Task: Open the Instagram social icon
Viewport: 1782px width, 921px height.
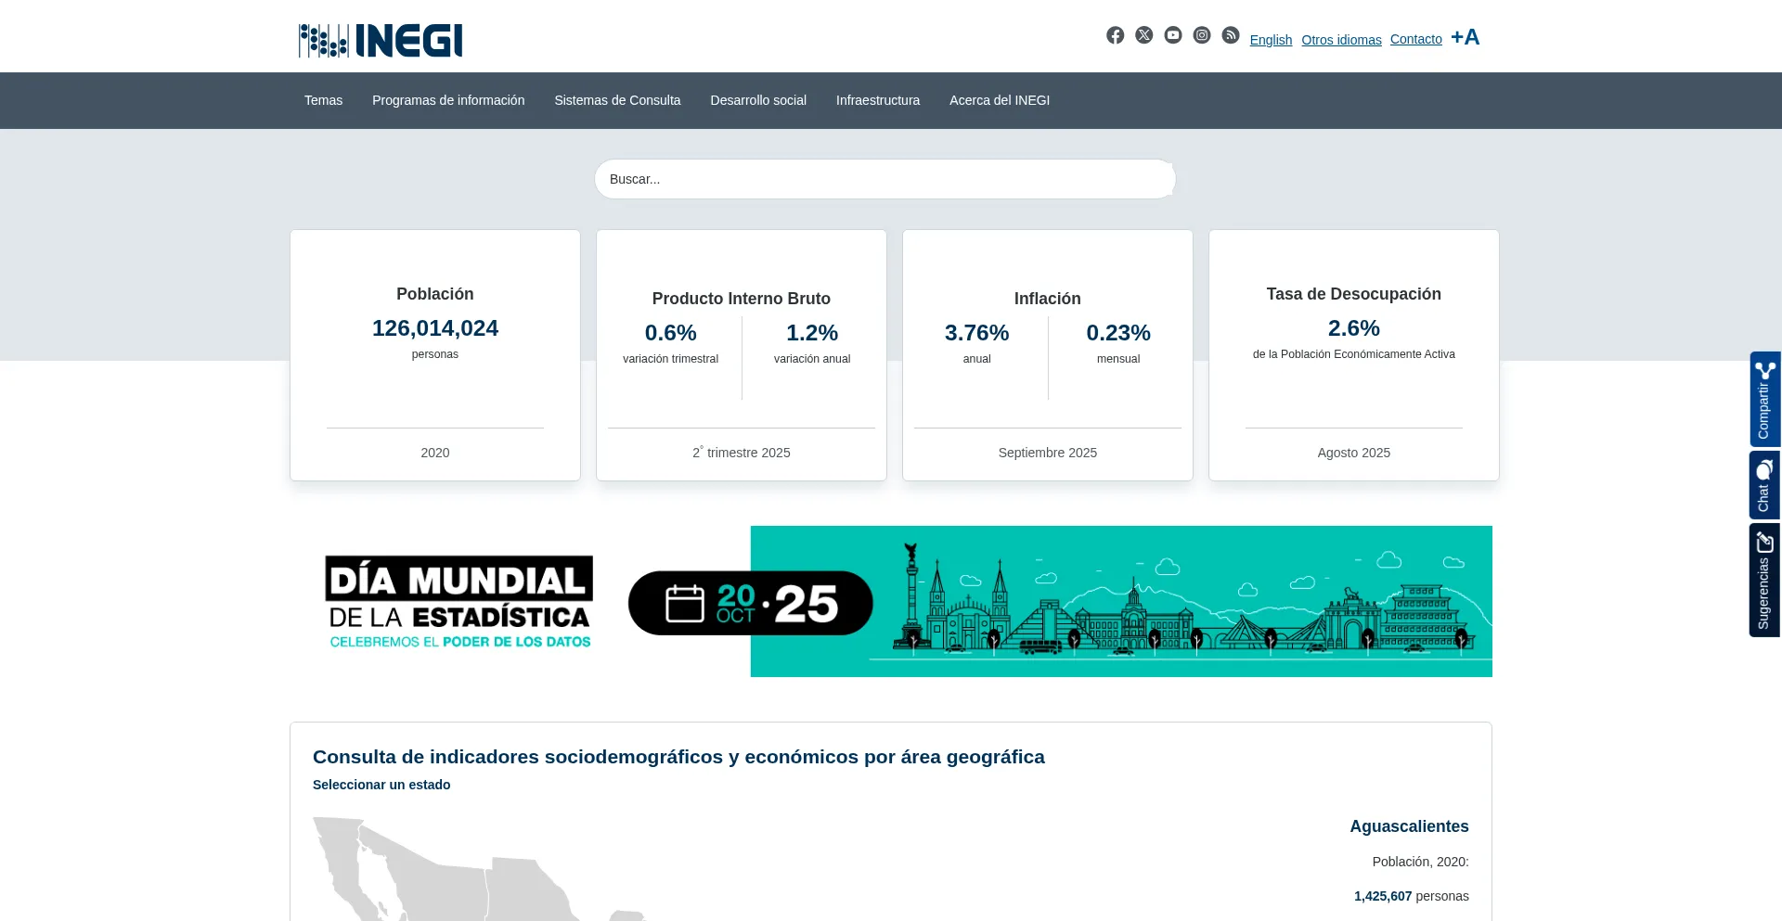Action: pyautogui.click(x=1202, y=35)
